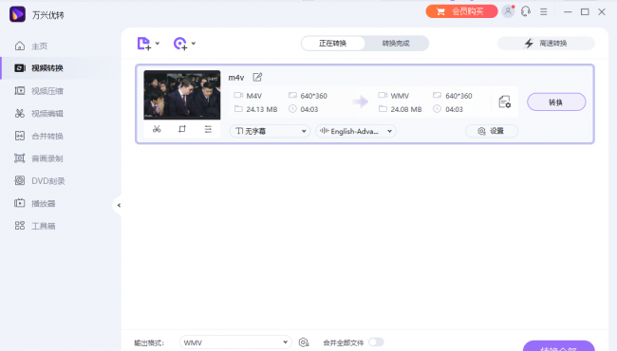Open the WMV output format dropdown
This screenshot has width=617, height=351.
[x=235, y=342]
